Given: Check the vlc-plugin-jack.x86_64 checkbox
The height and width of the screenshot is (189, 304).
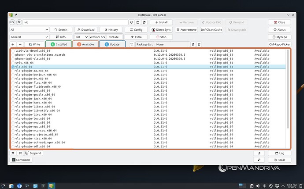Looking at the screenshot, I should pyautogui.click(x=13, y=99).
